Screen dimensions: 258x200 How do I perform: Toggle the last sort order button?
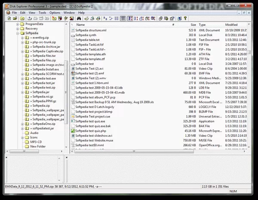tap(153, 18)
